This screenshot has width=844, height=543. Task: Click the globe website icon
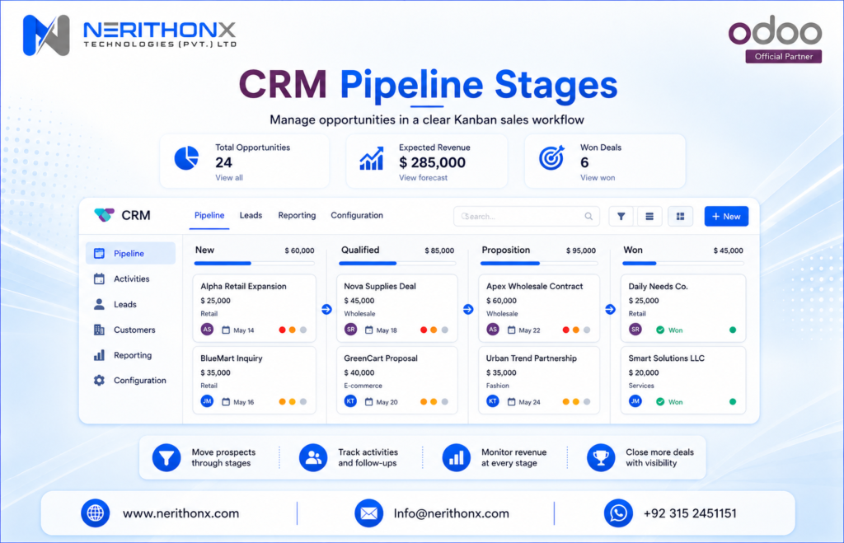[x=96, y=513]
